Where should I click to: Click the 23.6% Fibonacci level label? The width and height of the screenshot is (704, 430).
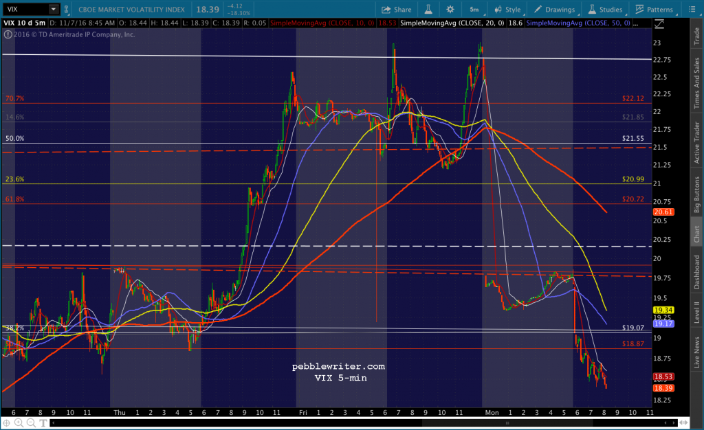click(x=15, y=179)
